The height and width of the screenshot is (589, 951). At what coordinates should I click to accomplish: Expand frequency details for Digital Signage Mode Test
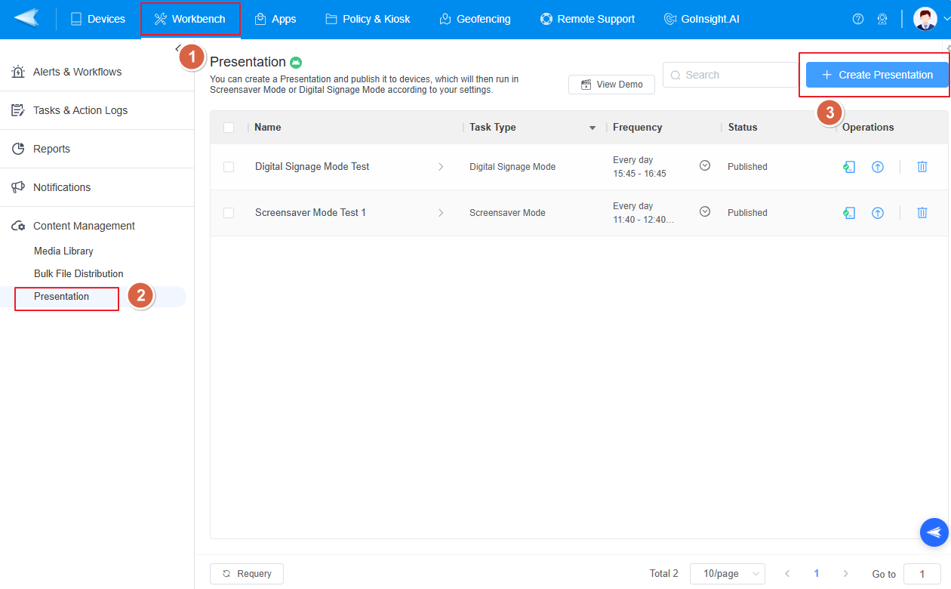(705, 165)
